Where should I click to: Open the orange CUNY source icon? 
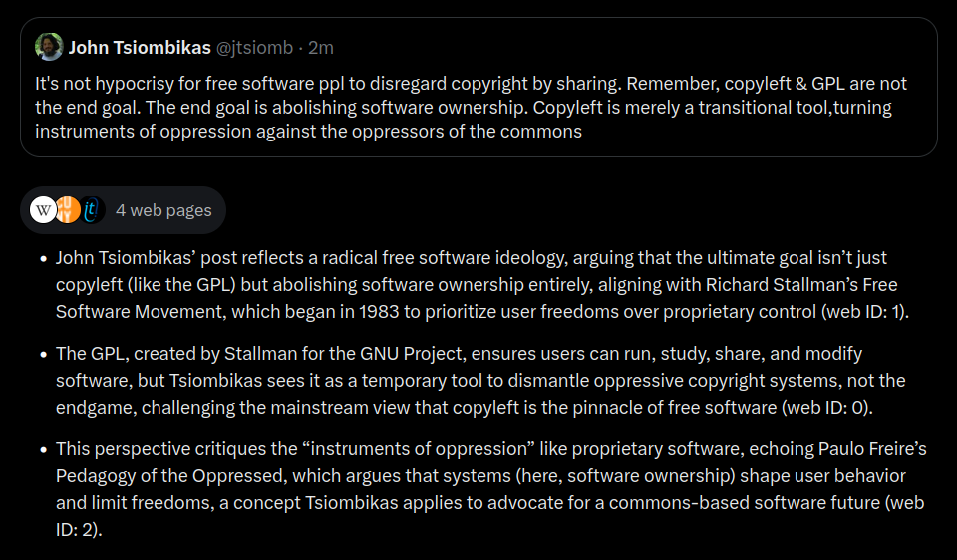[x=69, y=210]
